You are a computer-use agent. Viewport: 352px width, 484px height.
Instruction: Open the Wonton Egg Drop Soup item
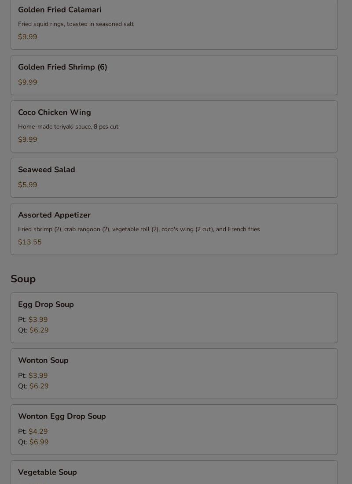[x=62, y=416]
